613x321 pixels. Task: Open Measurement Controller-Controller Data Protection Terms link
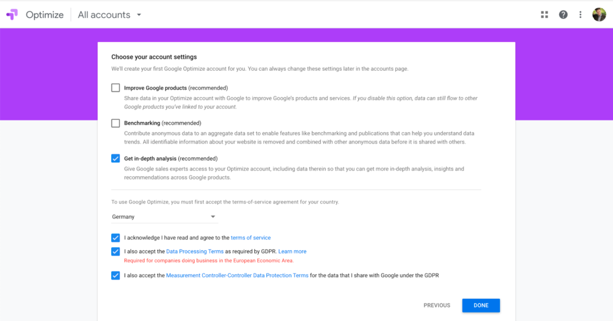237,275
